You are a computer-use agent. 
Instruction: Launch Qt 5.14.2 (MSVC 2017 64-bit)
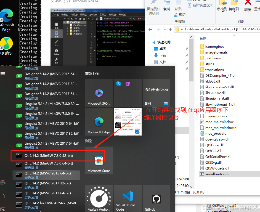click(x=46, y=195)
